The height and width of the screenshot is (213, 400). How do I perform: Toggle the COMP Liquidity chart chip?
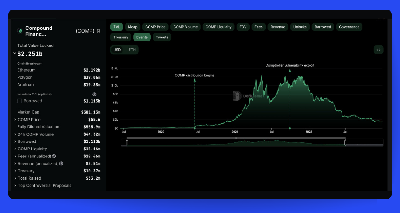(x=218, y=27)
